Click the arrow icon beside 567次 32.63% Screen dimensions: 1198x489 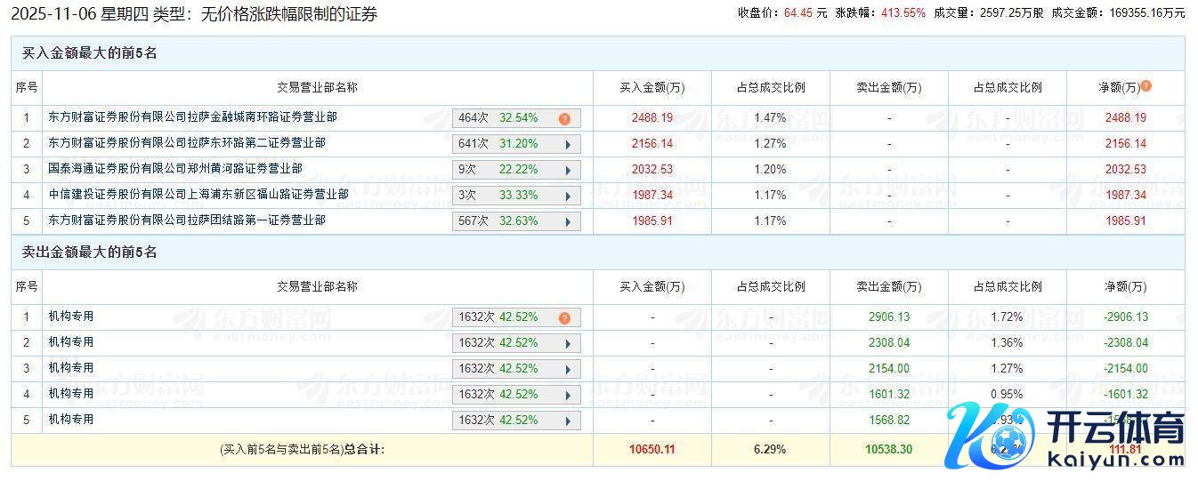click(x=568, y=221)
